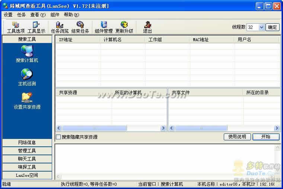283x189 pixels.
Task: Click the 工具显示 toolbar icon
Action: (x=36, y=27)
